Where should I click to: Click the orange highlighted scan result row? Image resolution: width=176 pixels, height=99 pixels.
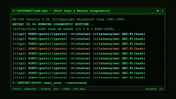coord(79,49)
